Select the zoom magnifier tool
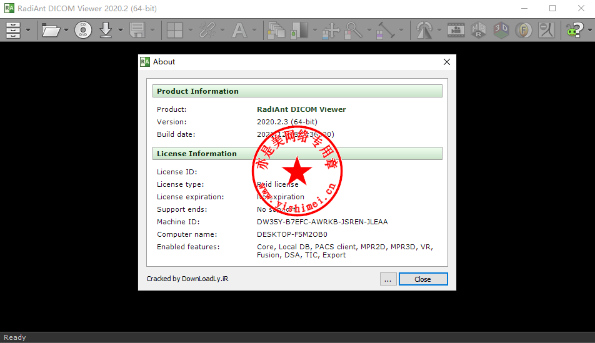 click(x=353, y=30)
